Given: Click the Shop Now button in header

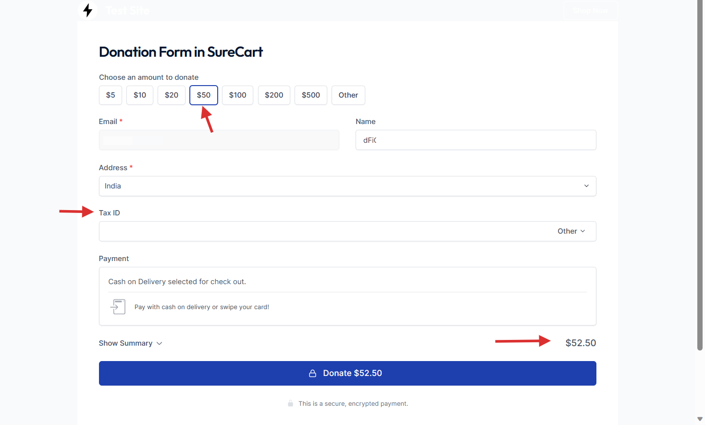Looking at the screenshot, I should tap(590, 11).
